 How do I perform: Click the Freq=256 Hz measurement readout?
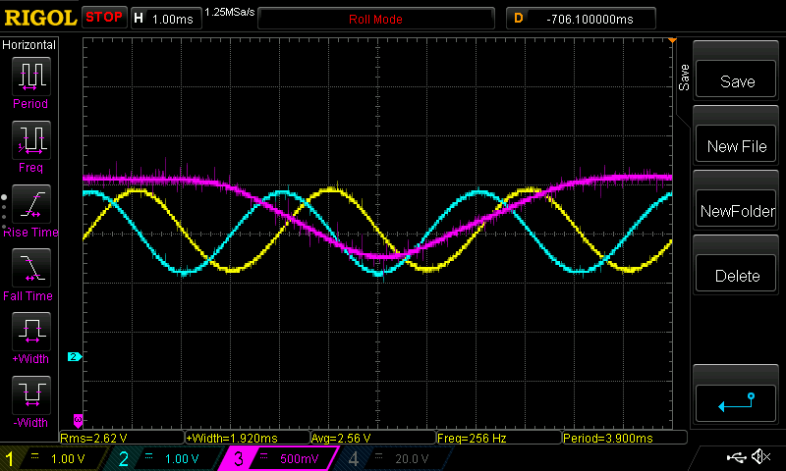coord(499,438)
